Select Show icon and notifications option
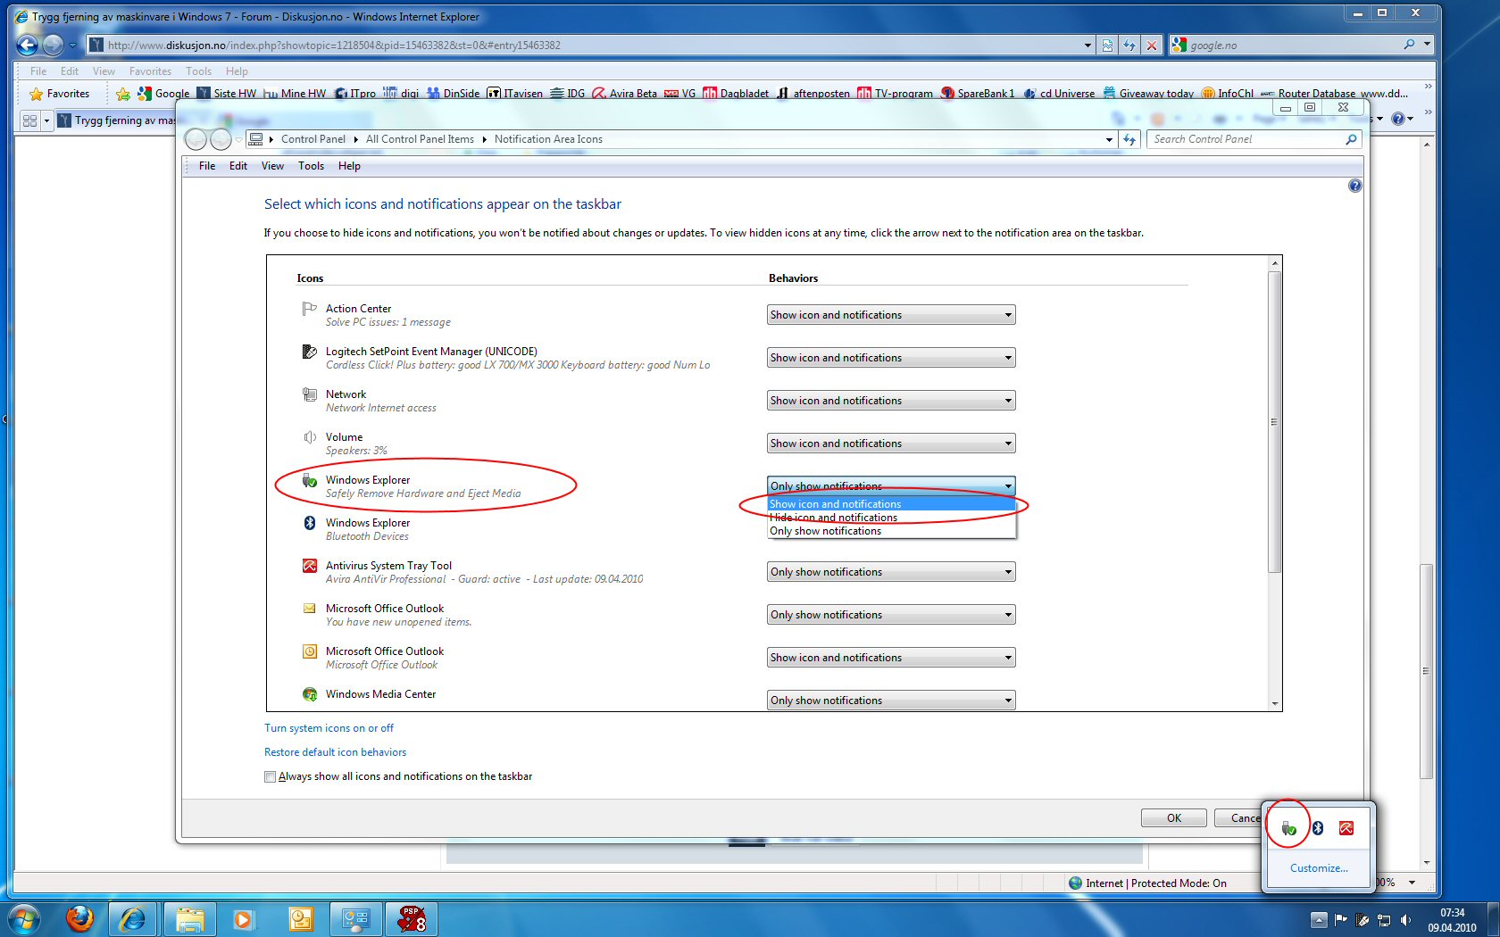The height and width of the screenshot is (937, 1500). tap(891, 504)
